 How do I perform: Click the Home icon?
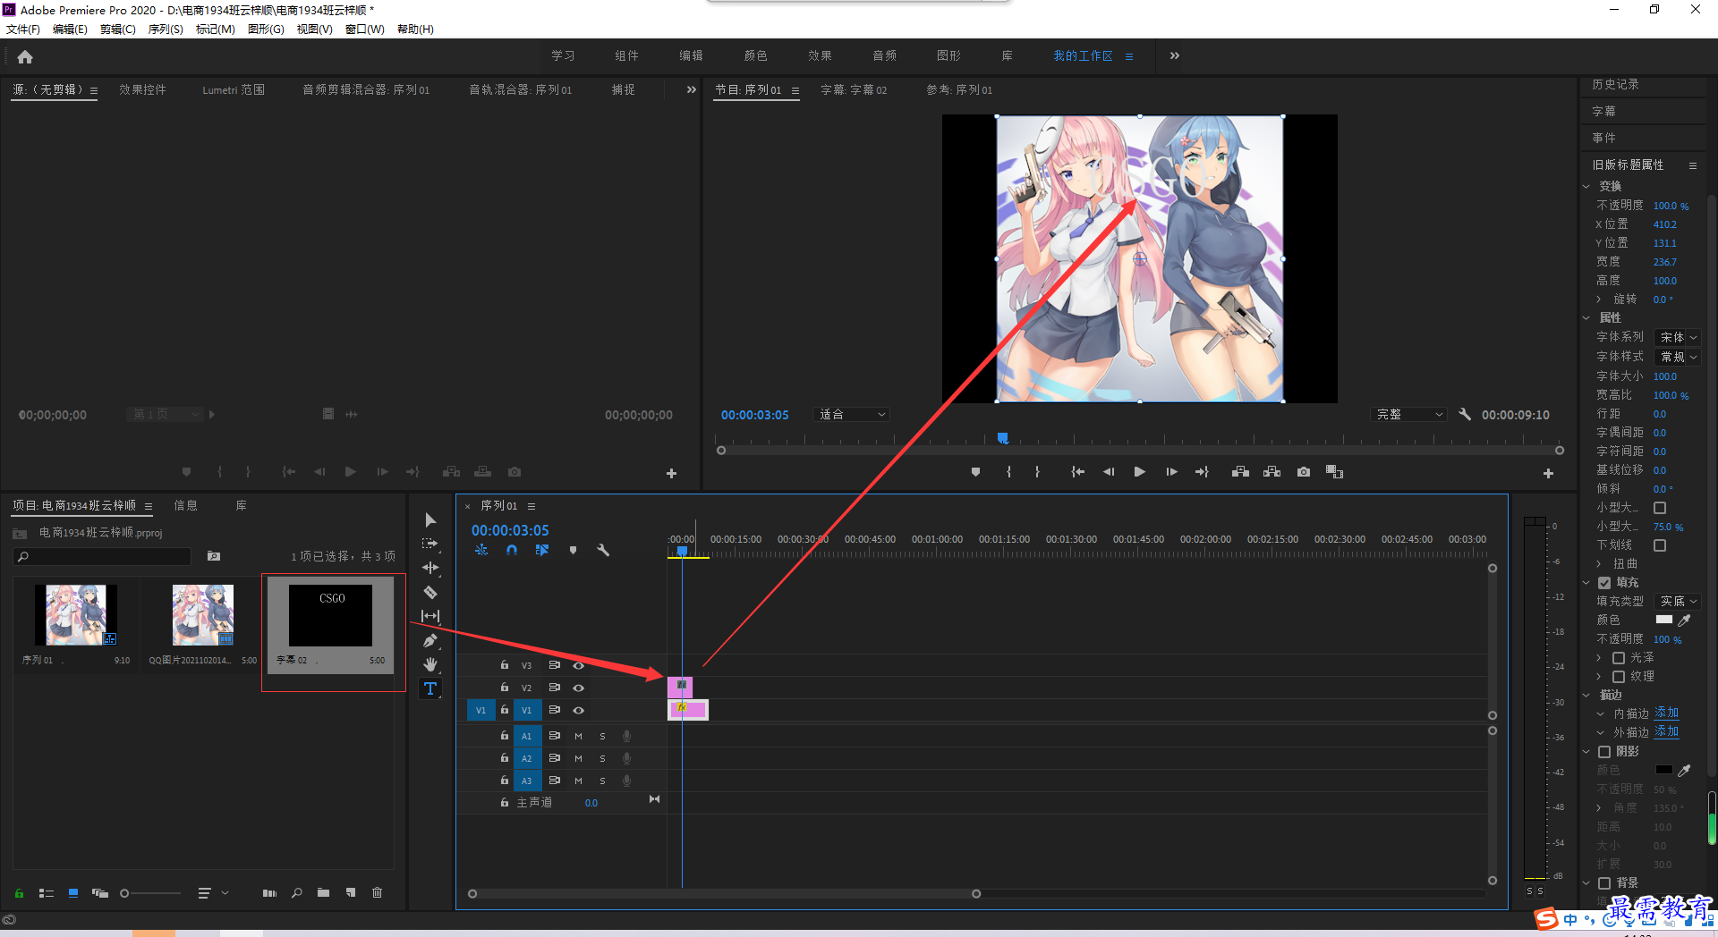[x=25, y=57]
